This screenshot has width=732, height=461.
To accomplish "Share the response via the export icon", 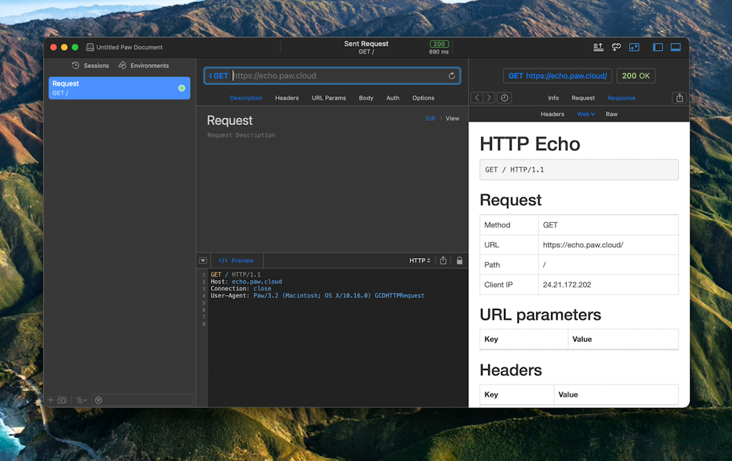I will [678, 98].
